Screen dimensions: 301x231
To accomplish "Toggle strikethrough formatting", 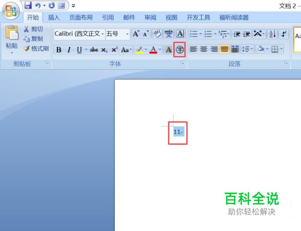I will tap(94, 50).
